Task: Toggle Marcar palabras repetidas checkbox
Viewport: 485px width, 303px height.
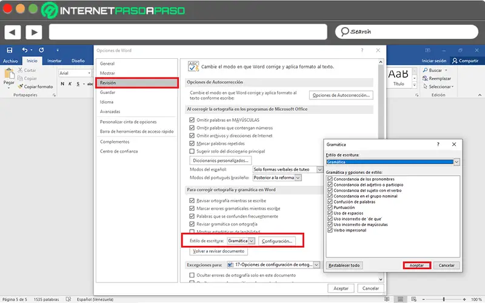Action: (x=192, y=144)
